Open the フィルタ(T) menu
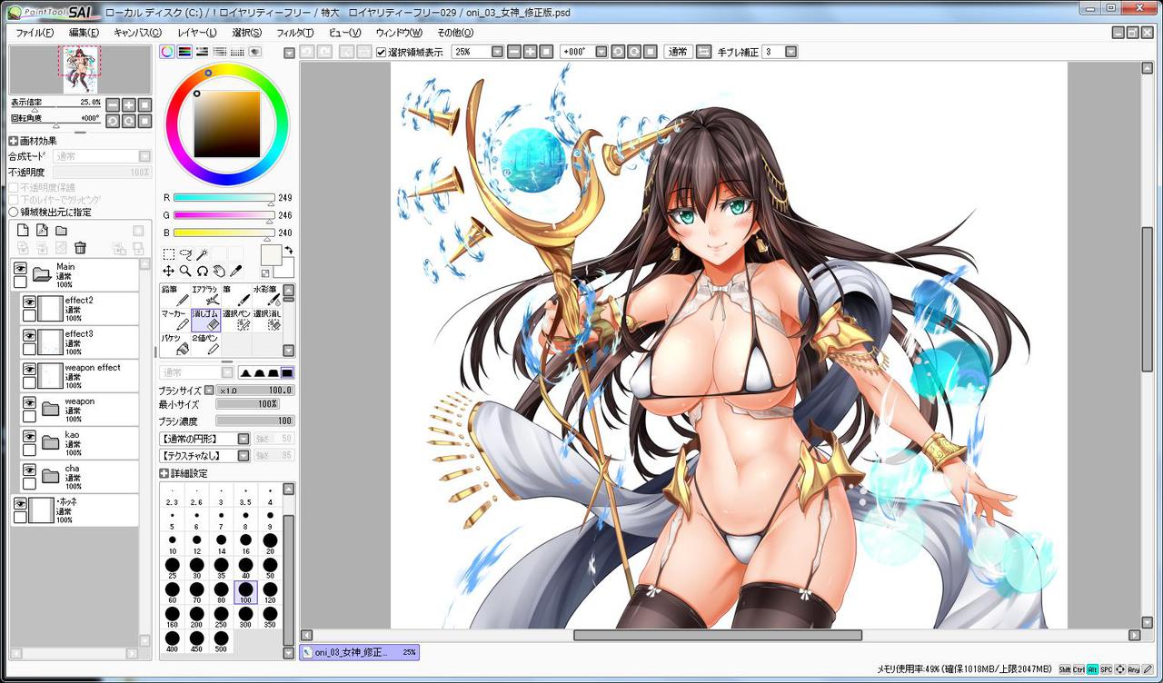Viewport: 1163px width, 683px height. click(x=295, y=32)
